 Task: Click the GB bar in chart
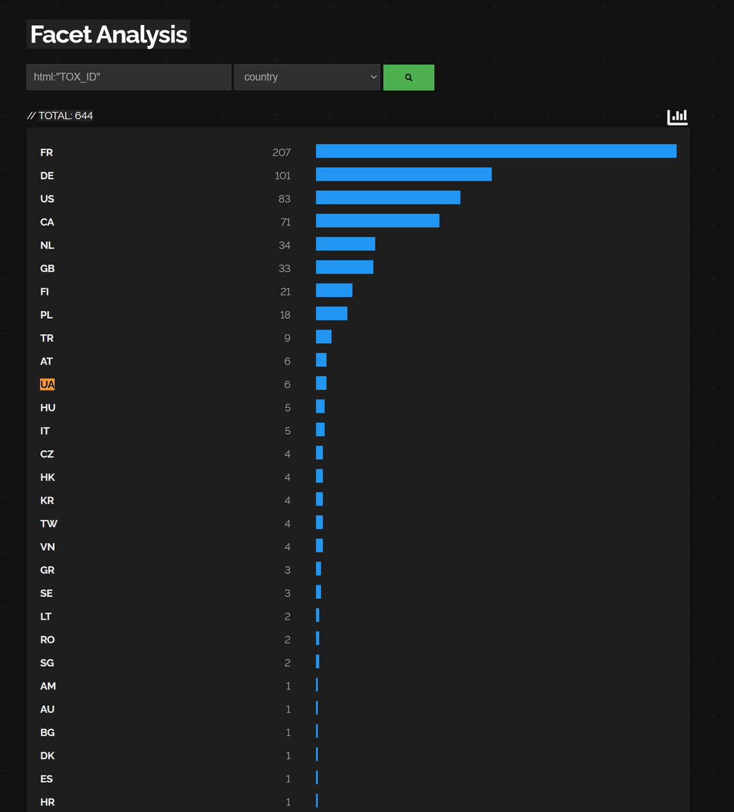coord(345,267)
